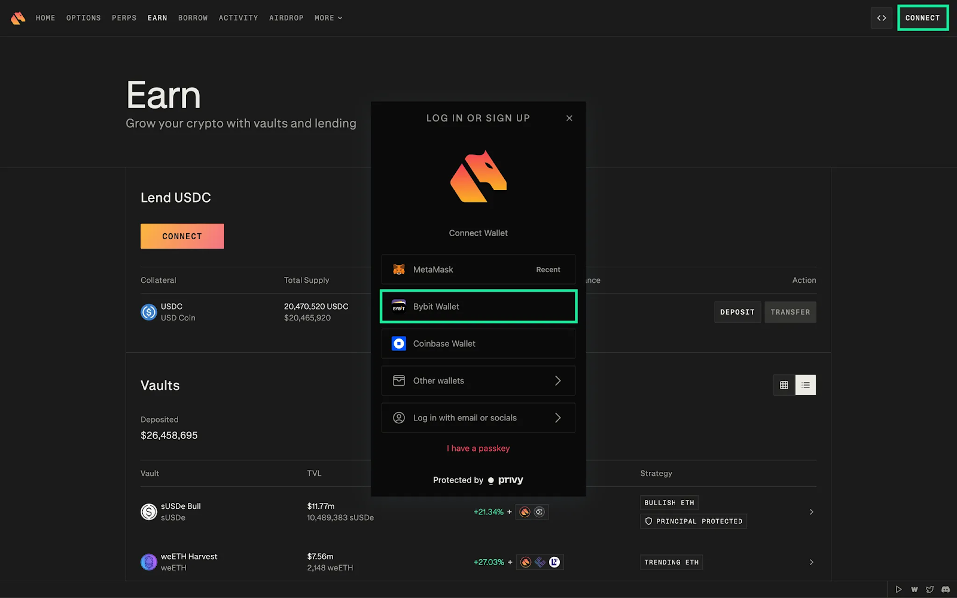Click the shield icon on Principal Protected tag
The height and width of the screenshot is (598, 957).
click(x=648, y=521)
